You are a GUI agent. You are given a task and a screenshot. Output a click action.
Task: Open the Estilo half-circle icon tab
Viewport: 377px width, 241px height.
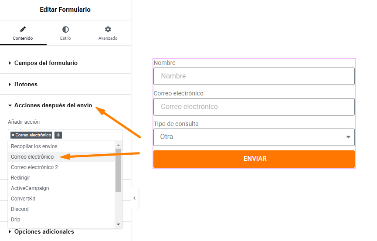65,29
